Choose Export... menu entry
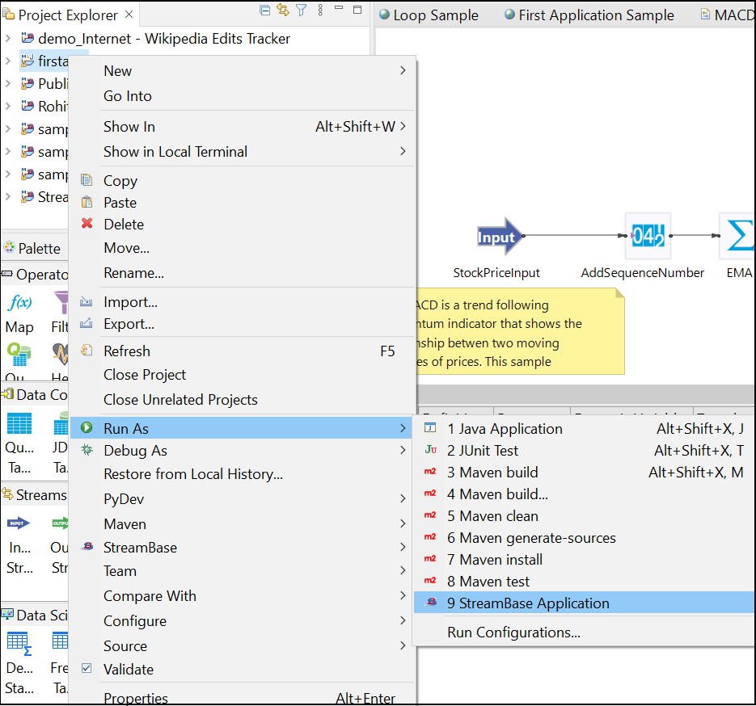This screenshot has height=706, width=756. [x=243, y=324]
